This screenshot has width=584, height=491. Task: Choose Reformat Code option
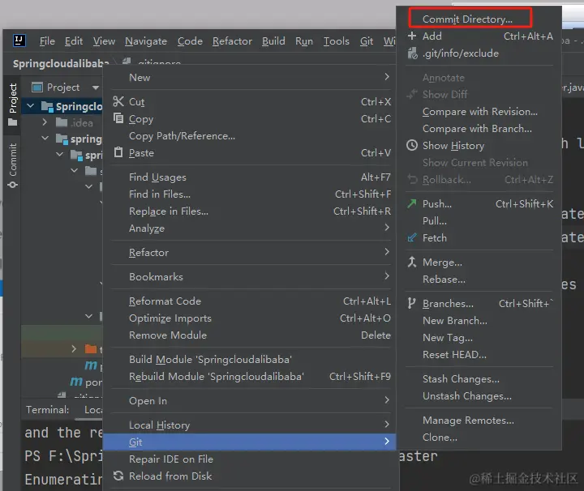[165, 301]
